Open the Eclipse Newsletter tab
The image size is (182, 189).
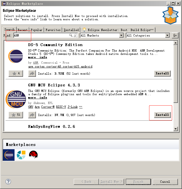[118, 30]
